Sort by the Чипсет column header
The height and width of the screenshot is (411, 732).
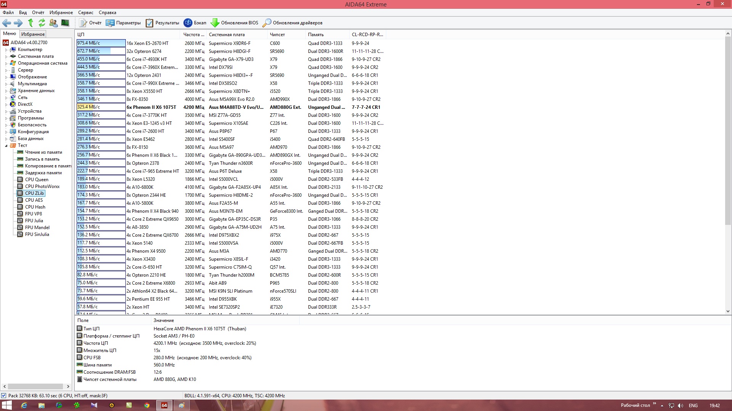coord(277,35)
